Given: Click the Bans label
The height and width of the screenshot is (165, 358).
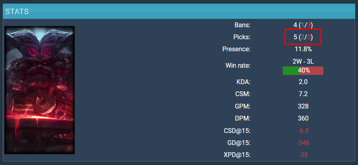Looking at the screenshot, I should [x=242, y=25].
